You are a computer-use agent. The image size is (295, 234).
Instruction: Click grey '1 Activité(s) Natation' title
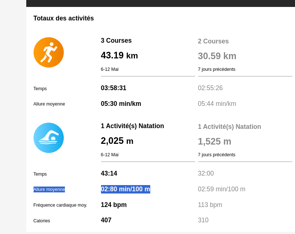click(229, 127)
